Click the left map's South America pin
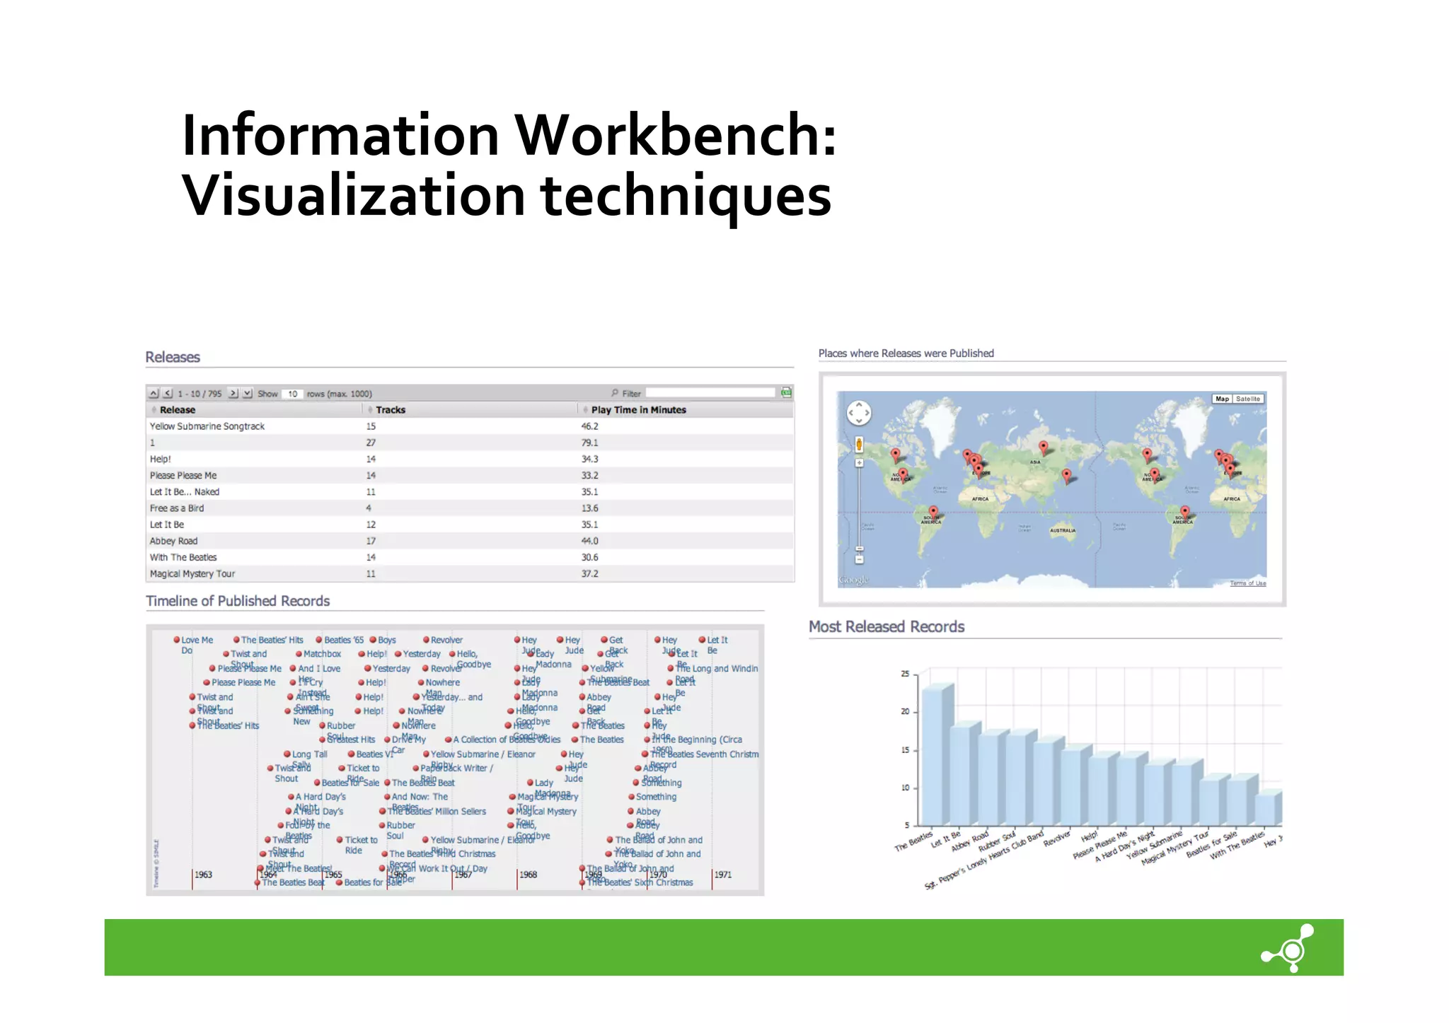This screenshot has width=1449, height=1023. pos(933,512)
